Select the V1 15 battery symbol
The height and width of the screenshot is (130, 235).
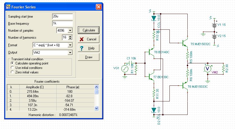tap(215, 25)
